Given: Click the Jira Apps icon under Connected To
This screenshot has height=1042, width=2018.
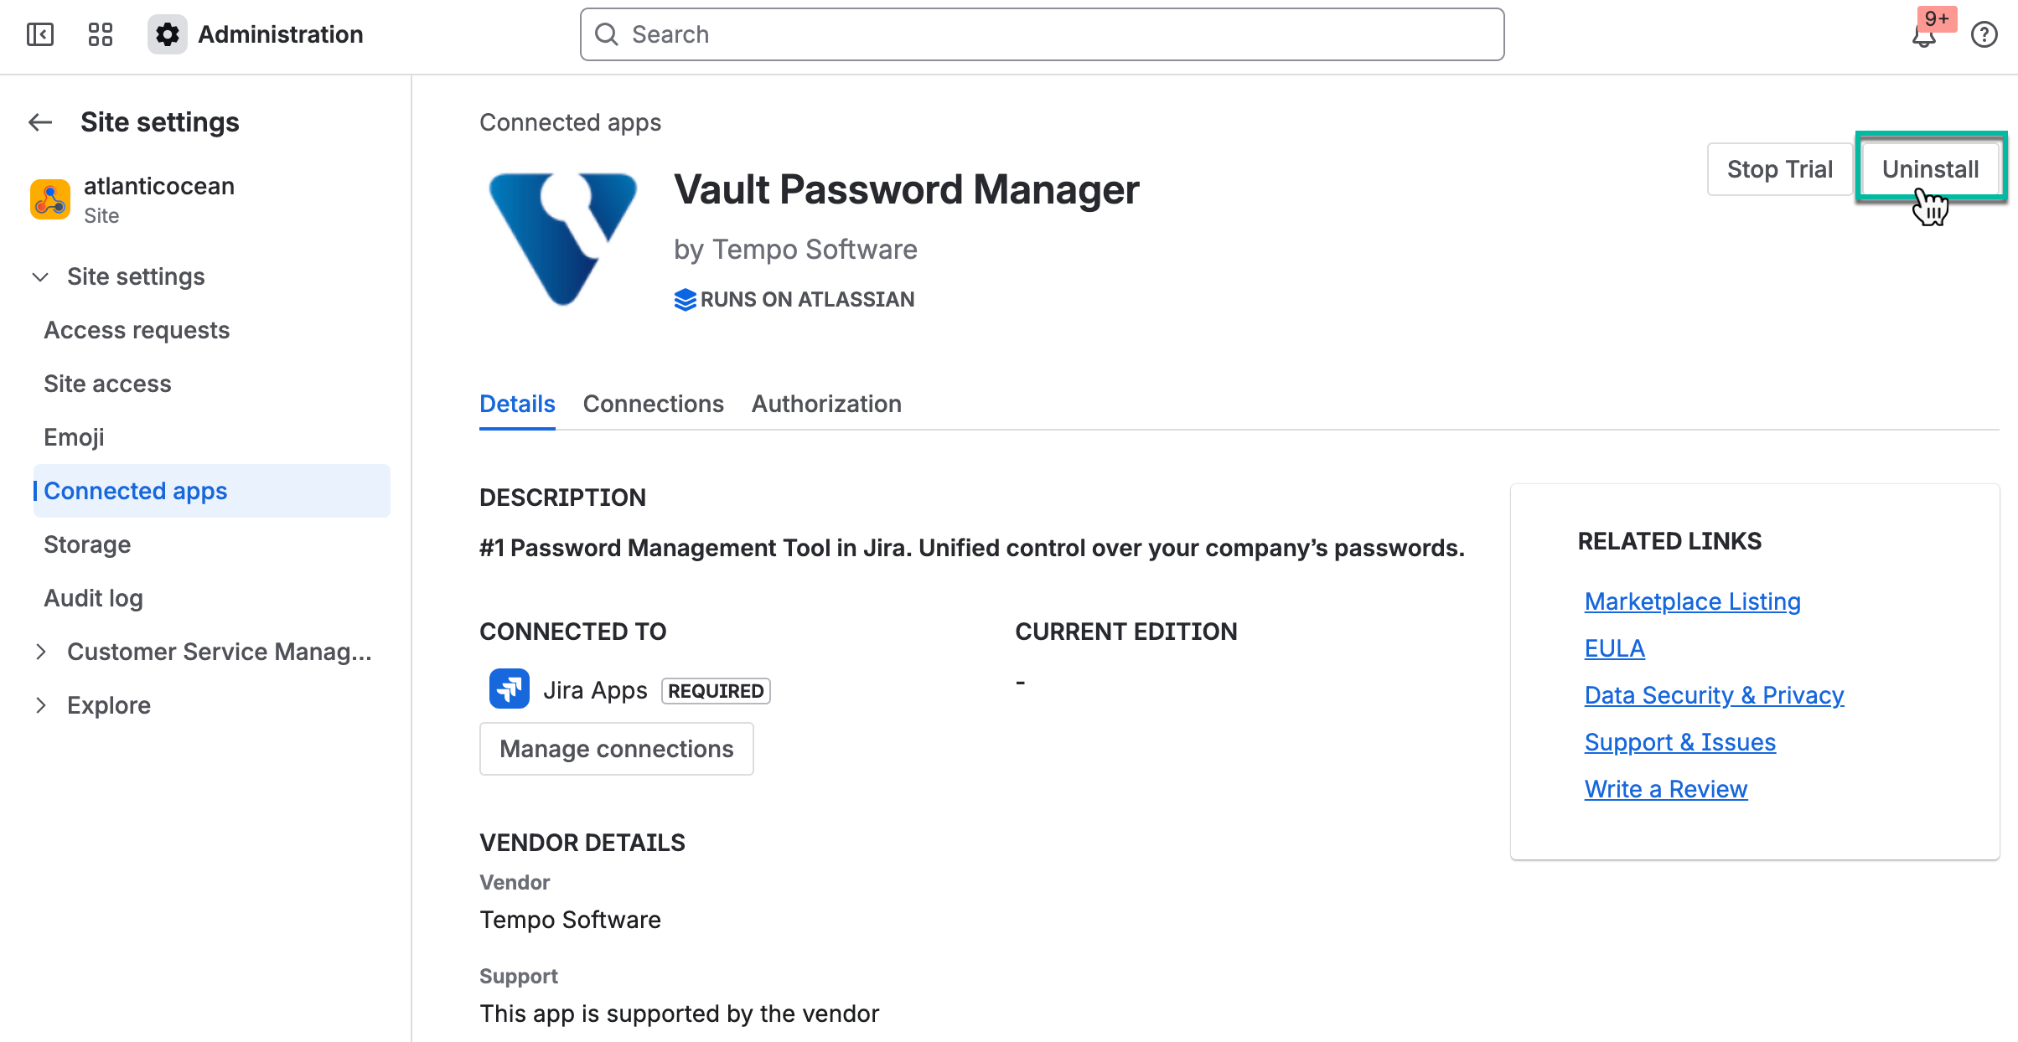Looking at the screenshot, I should click(509, 689).
